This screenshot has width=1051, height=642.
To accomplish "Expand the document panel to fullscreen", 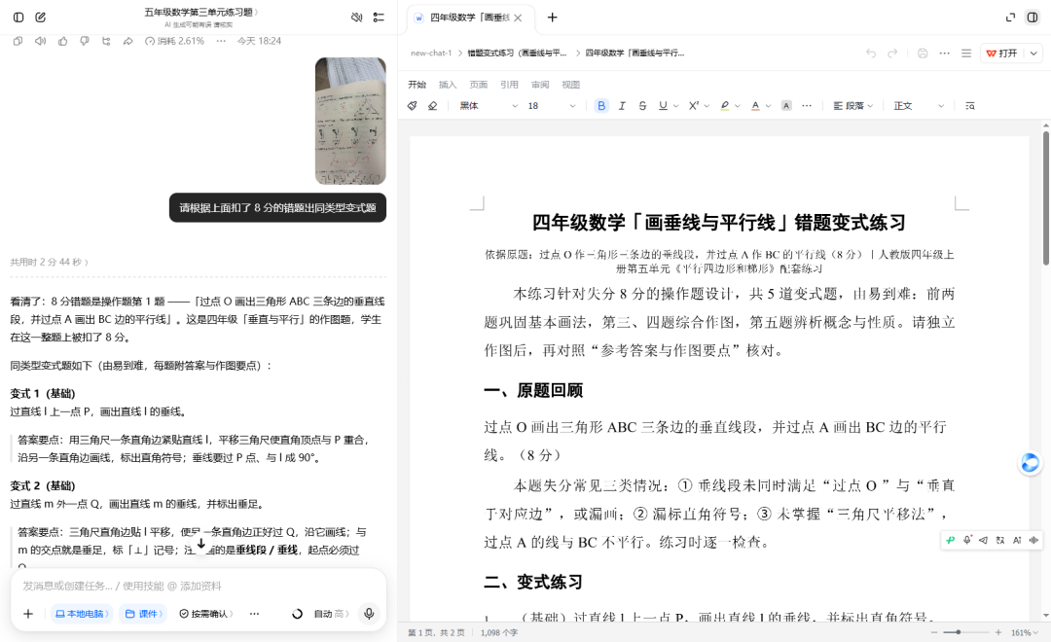I will click(1010, 18).
